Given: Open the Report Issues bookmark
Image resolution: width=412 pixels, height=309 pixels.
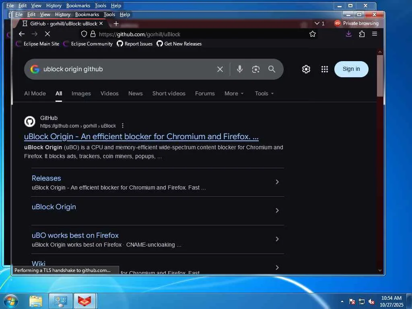Looking at the screenshot, I should tap(134, 44).
